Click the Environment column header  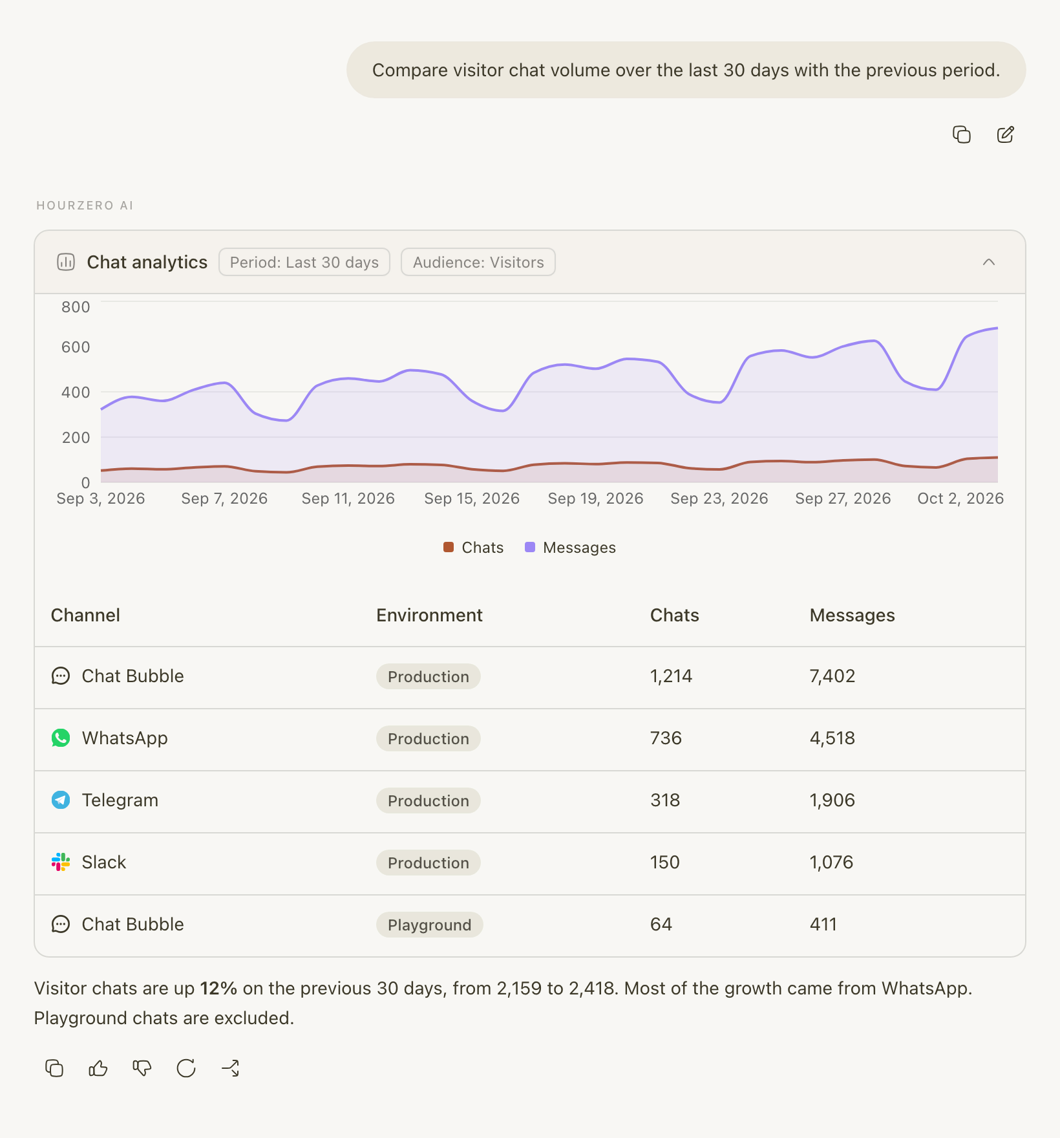[x=430, y=616]
